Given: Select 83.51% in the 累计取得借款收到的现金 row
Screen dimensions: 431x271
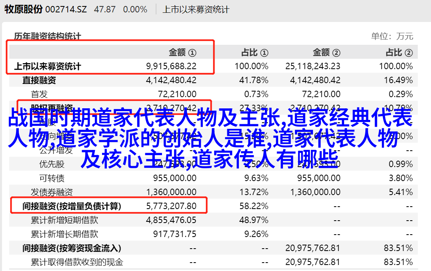Looking at the screenshot, I should click(399, 262).
